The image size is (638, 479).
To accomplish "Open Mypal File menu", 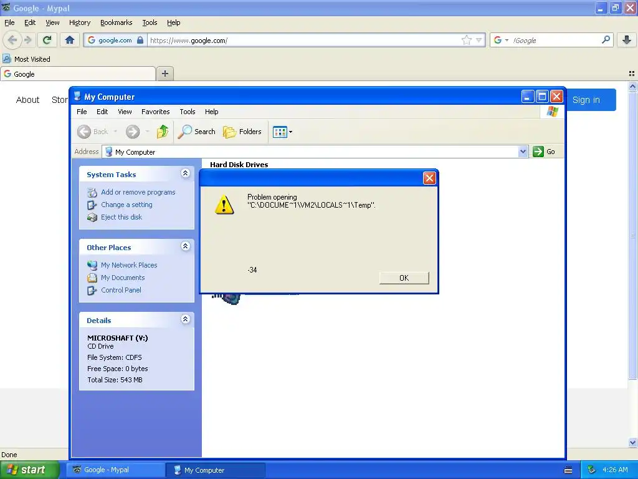I will coord(9,22).
